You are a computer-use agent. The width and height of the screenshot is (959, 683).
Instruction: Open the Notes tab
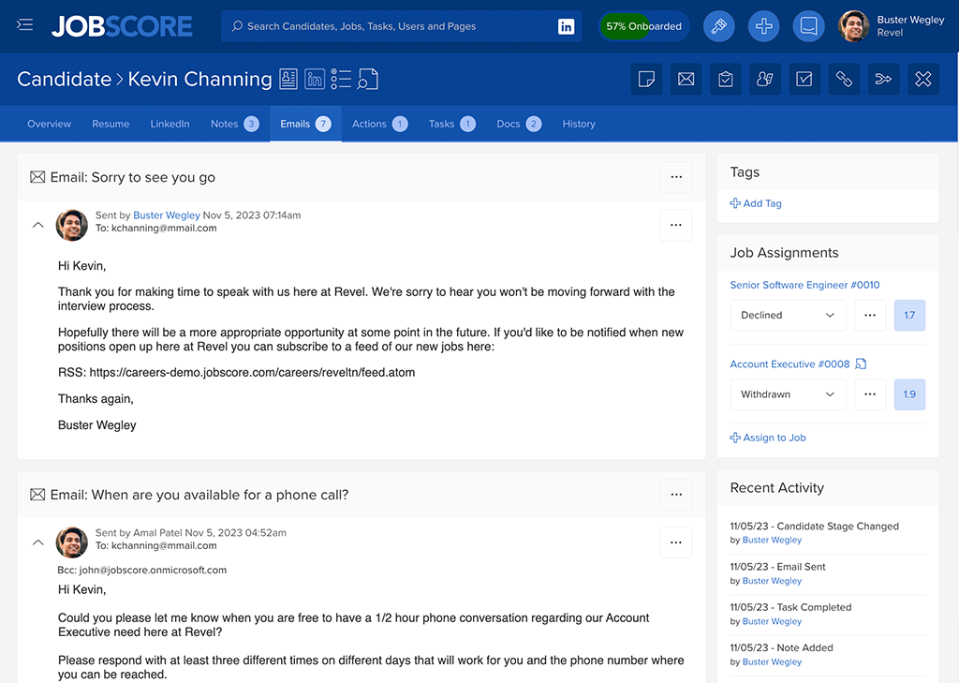(x=235, y=124)
